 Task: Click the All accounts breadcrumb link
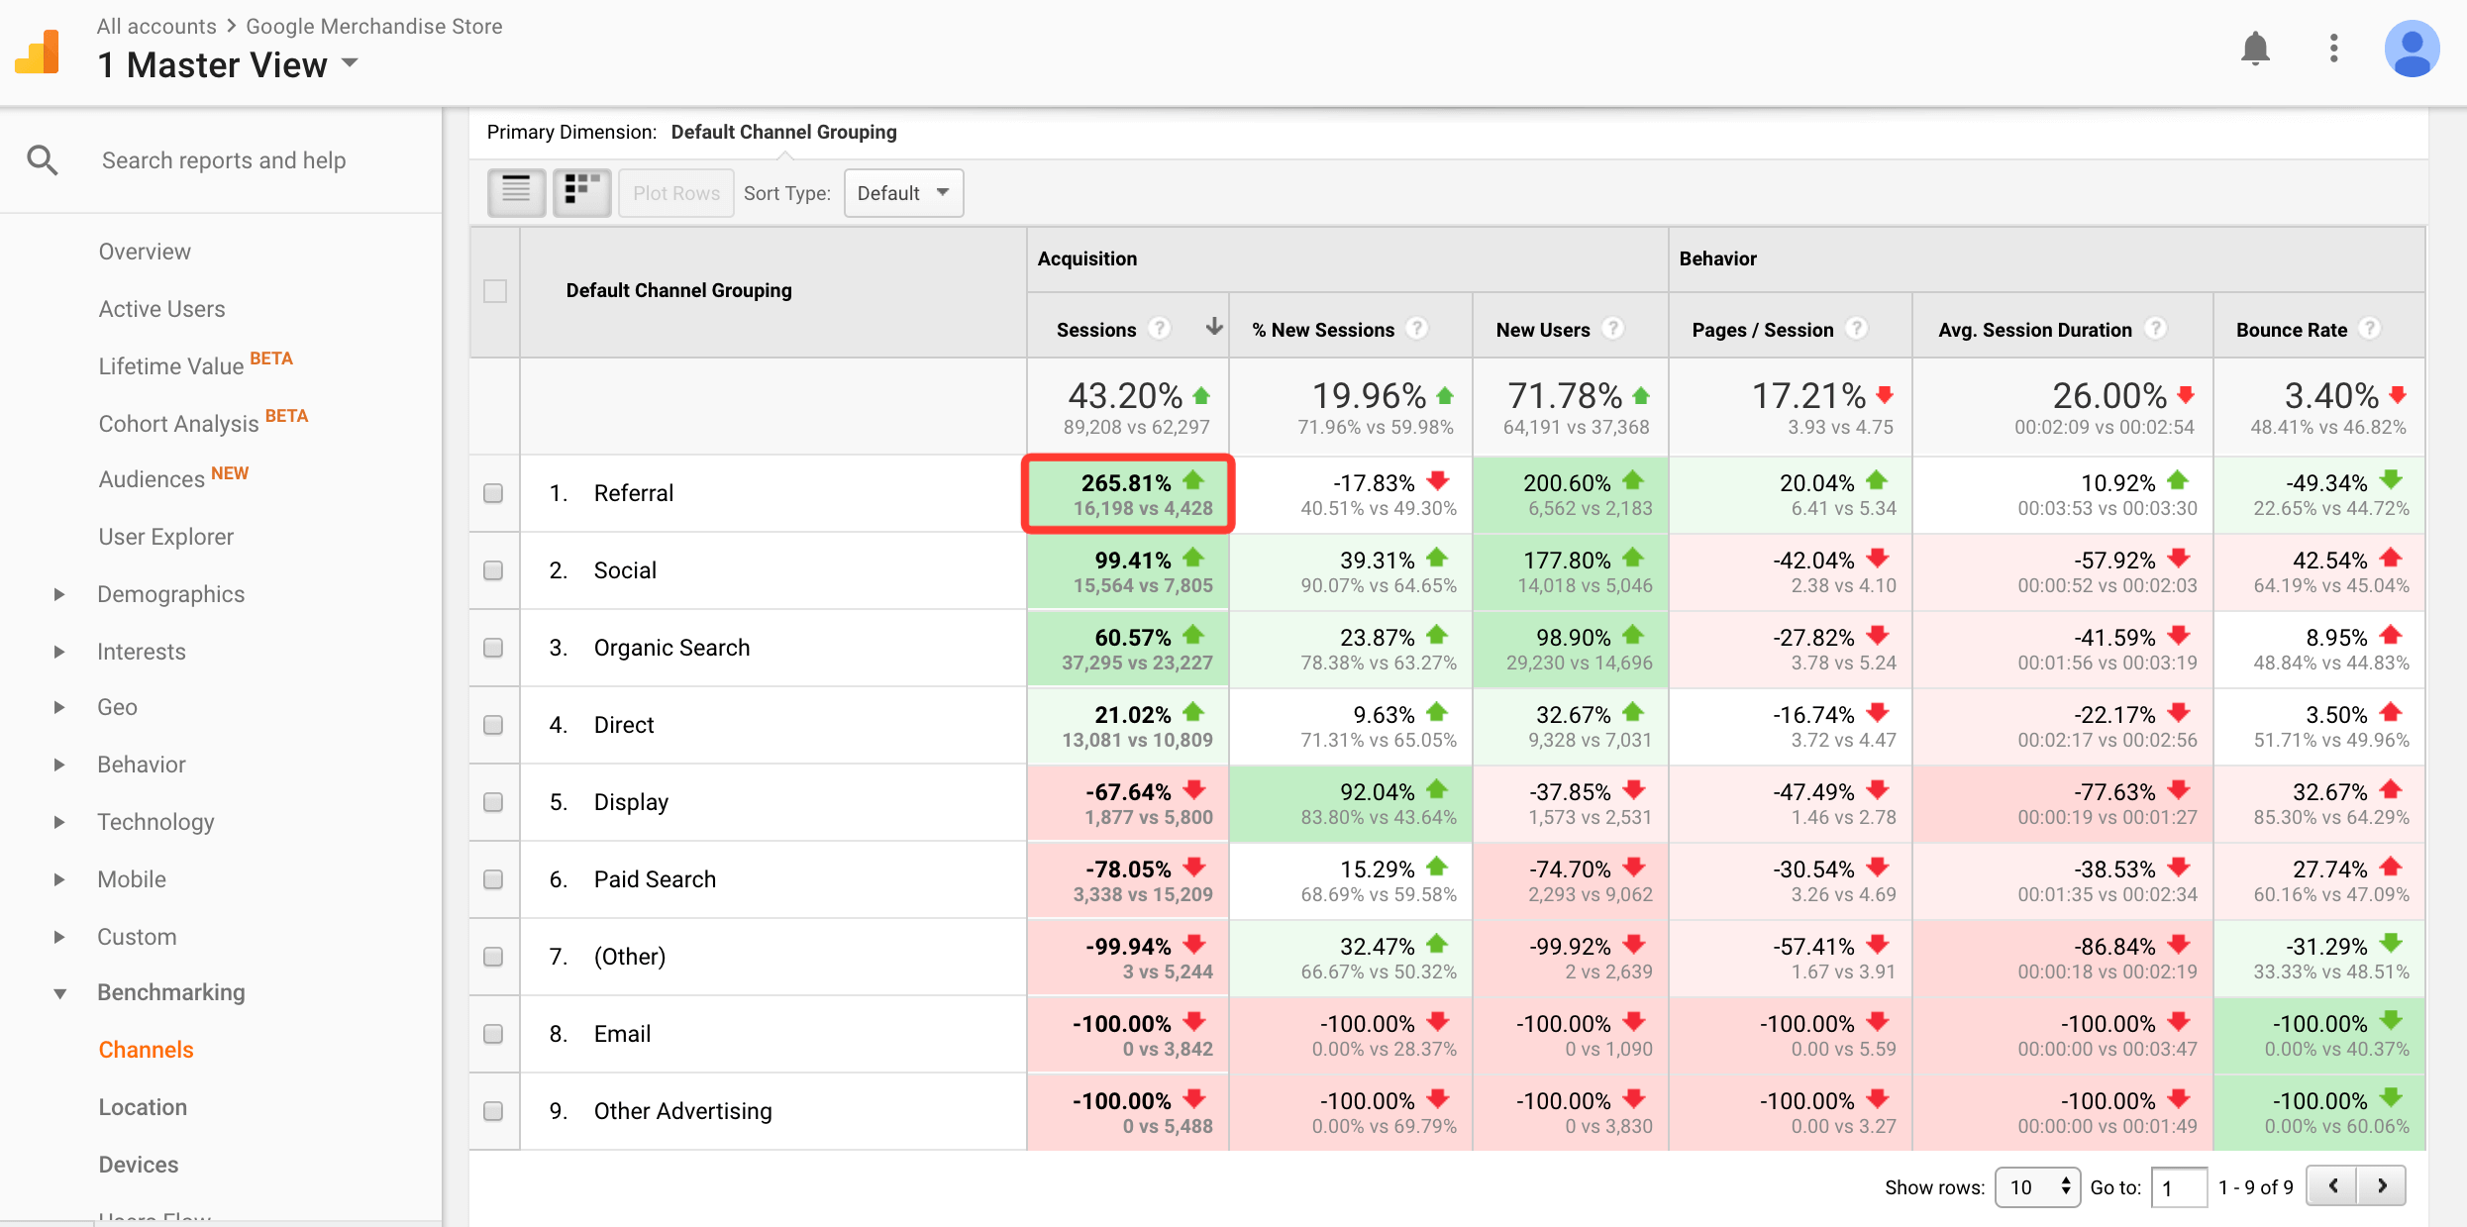pyautogui.click(x=156, y=26)
